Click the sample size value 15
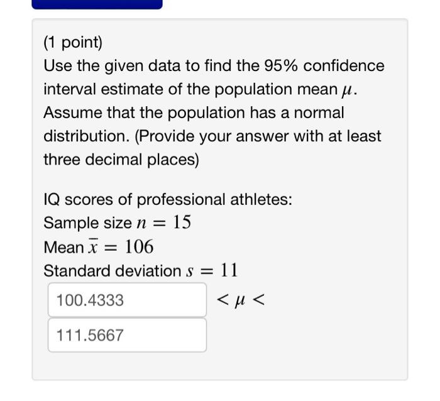The image size is (440, 401). point(182,222)
